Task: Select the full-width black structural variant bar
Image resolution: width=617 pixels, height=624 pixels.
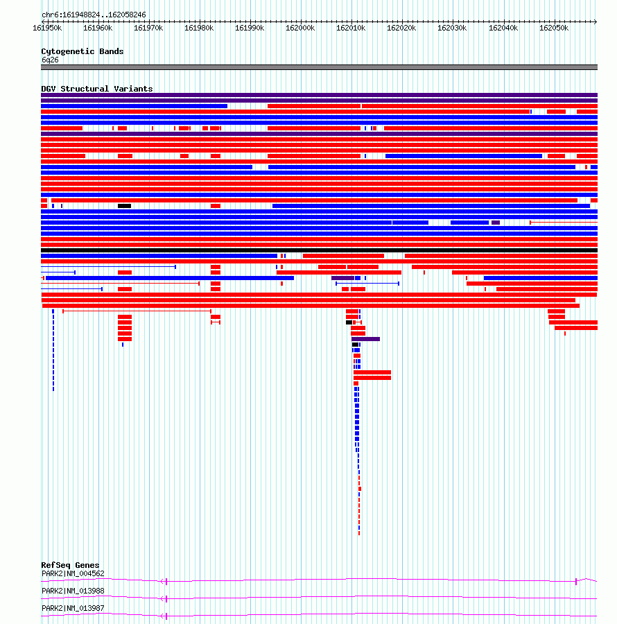Action: pos(319,250)
